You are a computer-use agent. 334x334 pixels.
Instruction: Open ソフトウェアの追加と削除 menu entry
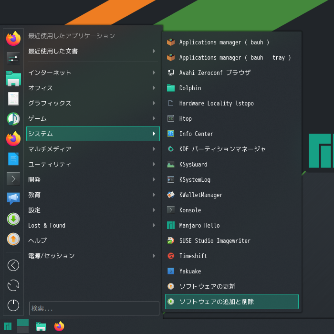[232, 302]
